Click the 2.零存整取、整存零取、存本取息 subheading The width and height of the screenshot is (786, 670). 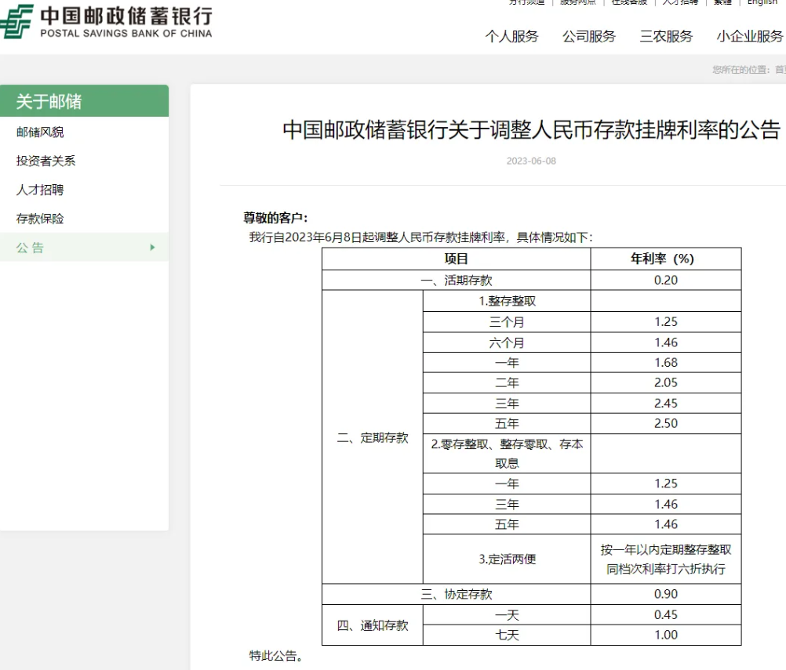pyautogui.click(x=507, y=454)
